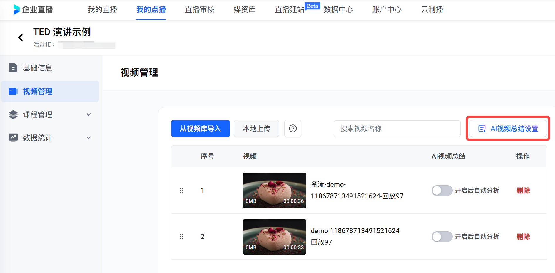Viewport: 555px width, 273px height.
Task: Expand the 课程管理 submenu chevron
Action: (89, 114)
